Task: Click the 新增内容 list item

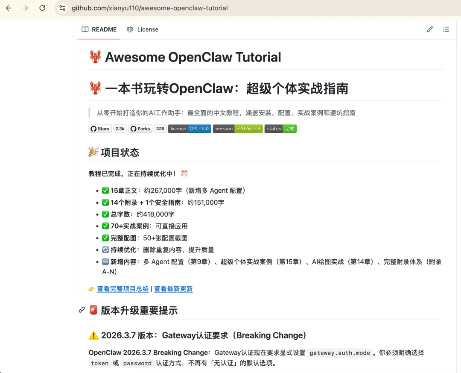Action: [x=272, y=267]
